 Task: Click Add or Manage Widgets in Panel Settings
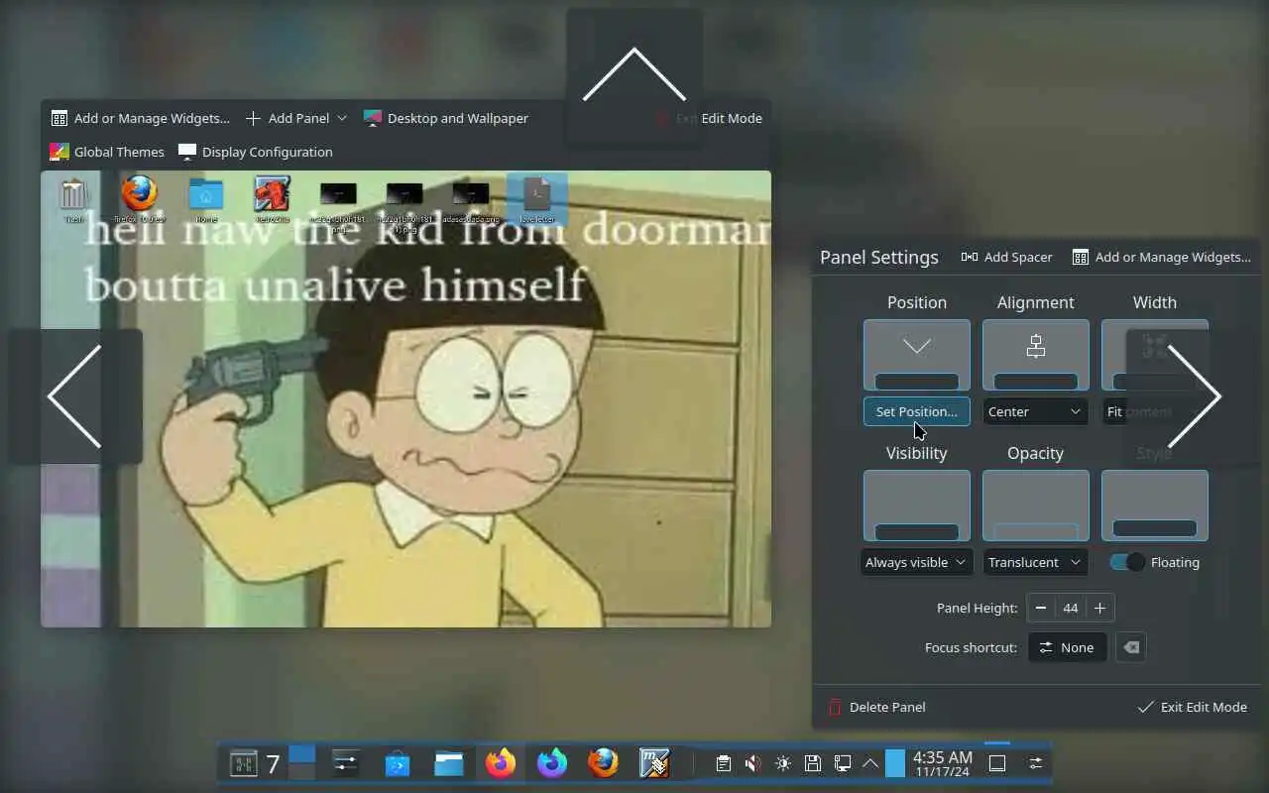pos(1161,257)
